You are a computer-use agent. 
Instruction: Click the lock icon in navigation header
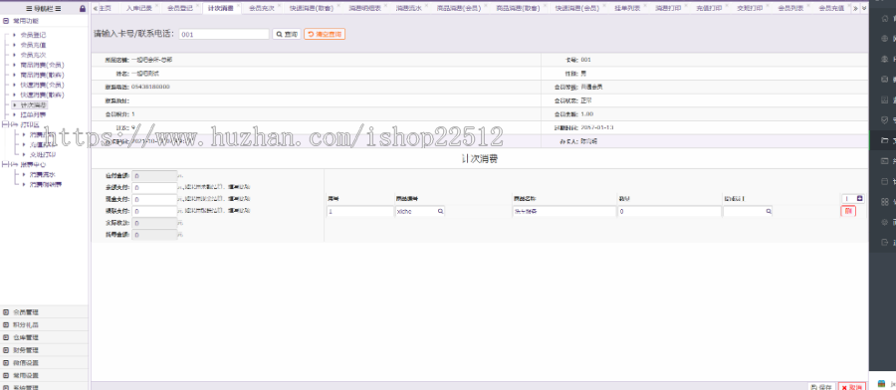[83, 9]
